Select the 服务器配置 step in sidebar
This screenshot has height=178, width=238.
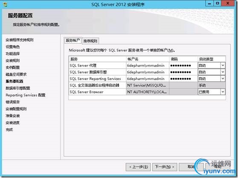point(15,81)
